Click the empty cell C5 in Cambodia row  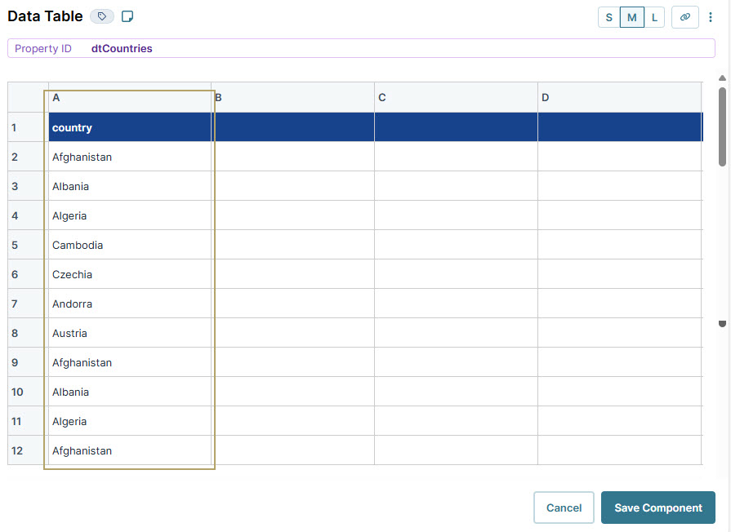(456, 245)
